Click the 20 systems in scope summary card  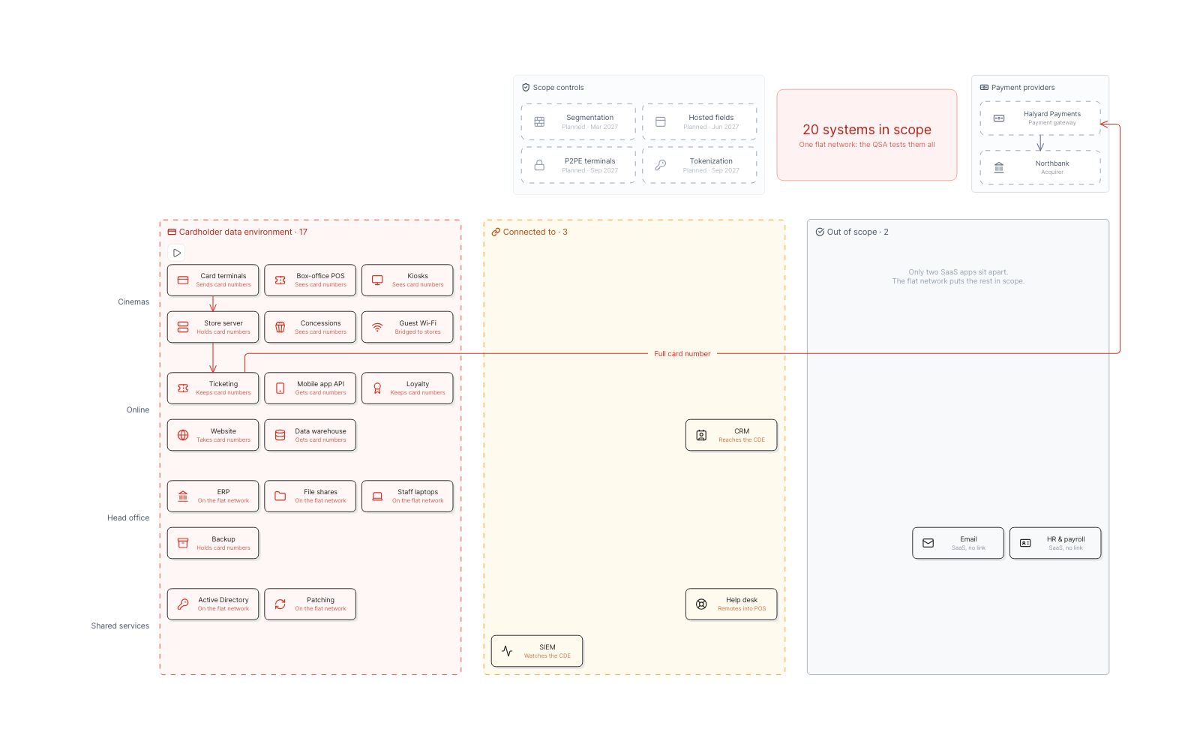coord(867,135)
